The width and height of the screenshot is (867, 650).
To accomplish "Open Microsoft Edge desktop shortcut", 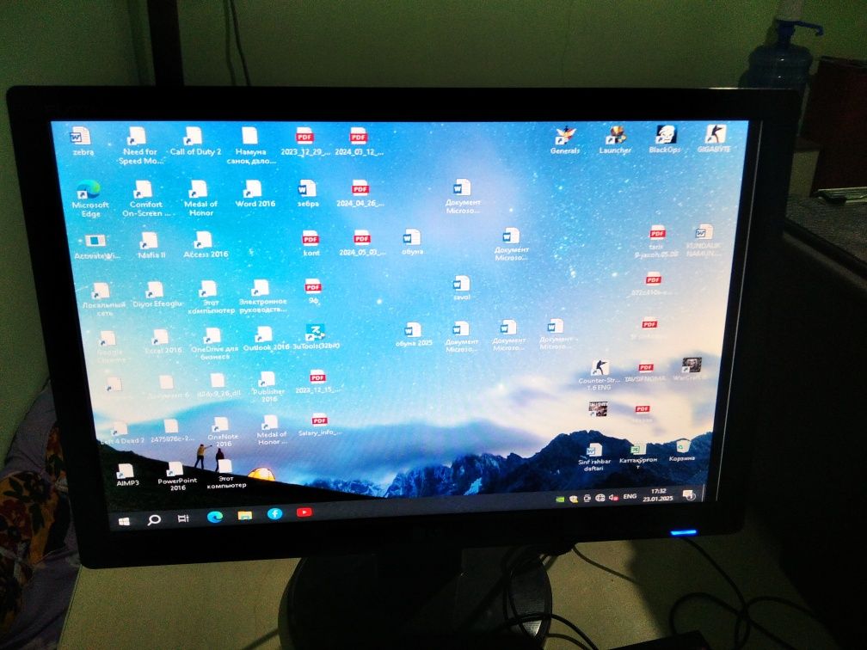I will pyautogui.click(x=89, y=199).
